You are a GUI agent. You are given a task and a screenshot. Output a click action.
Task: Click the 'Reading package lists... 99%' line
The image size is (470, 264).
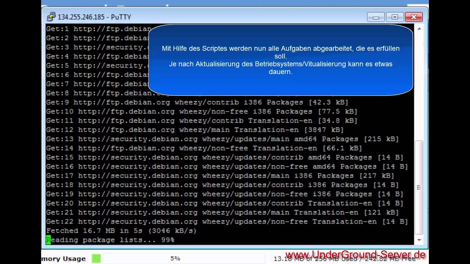pos(110,240)
